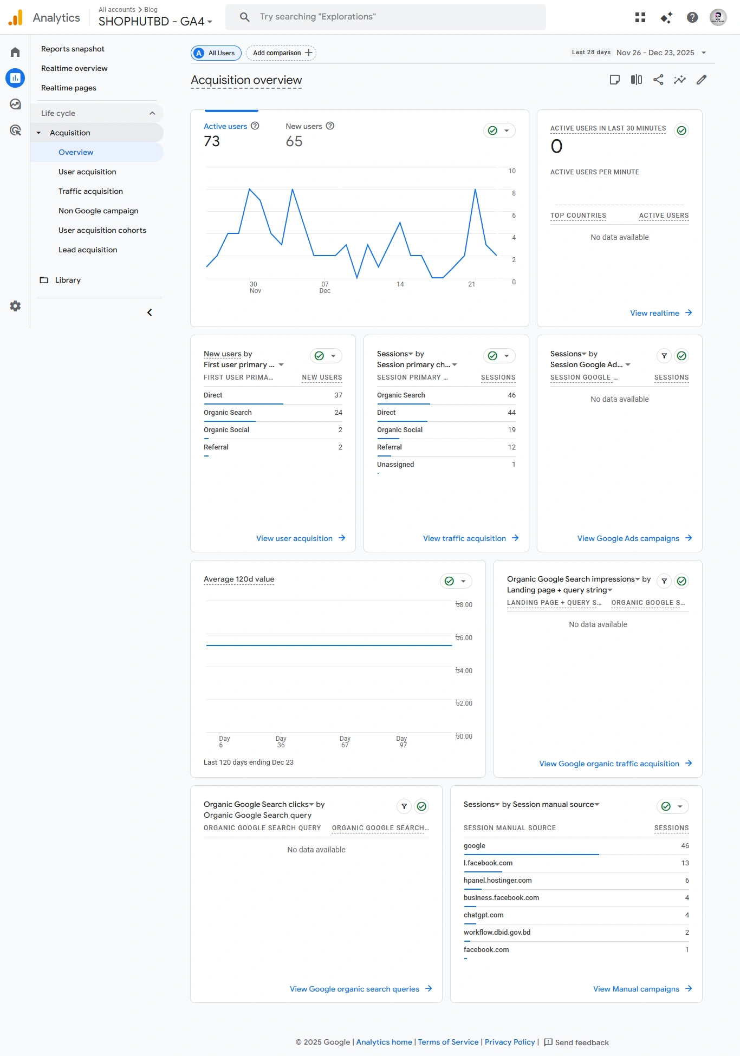The width and height of the screenshot is (740, 1056).
Task: Open Session Google Ads dimension dropdown
Action: click(590, 364)
